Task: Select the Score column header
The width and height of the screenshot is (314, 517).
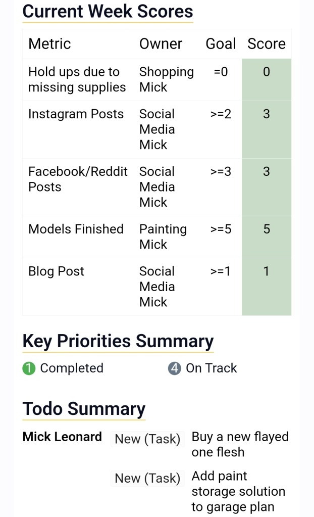Action: (x=266, y=44)
